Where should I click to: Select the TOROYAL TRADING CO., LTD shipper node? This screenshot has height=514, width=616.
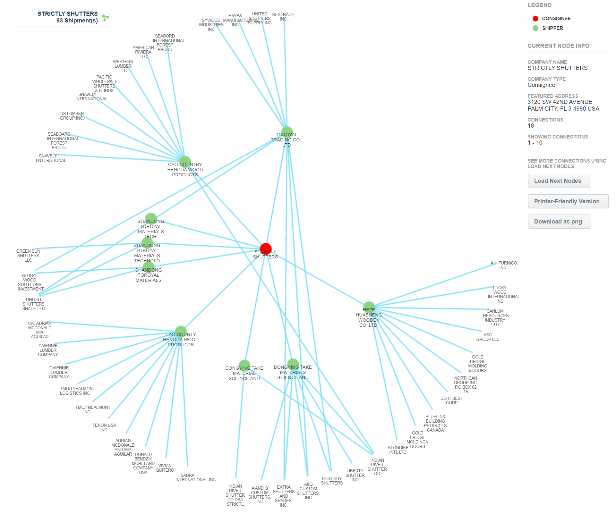coord(287,132)
